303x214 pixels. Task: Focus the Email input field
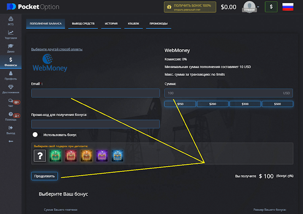click(96, 93)
